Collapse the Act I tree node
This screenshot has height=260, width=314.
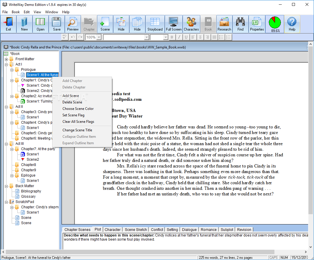(x=6, y=65)
